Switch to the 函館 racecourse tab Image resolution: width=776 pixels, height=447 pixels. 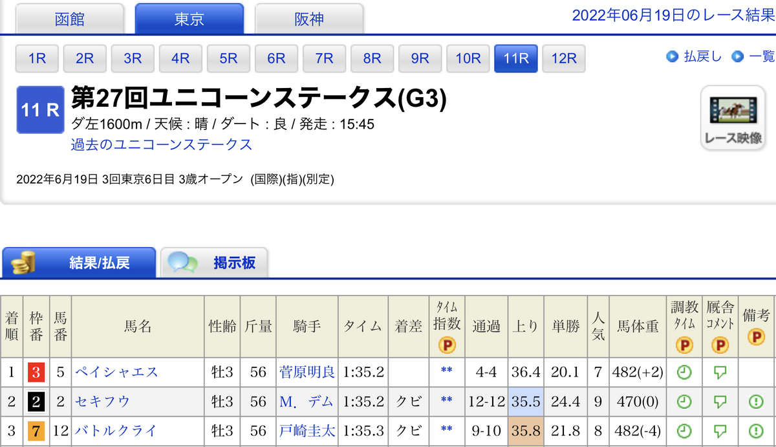[70, 19]
